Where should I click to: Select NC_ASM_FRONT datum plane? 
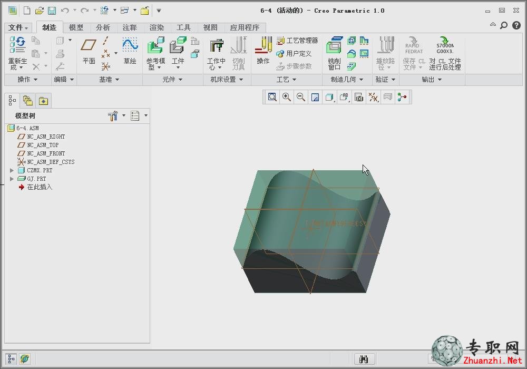pos(46,153)
